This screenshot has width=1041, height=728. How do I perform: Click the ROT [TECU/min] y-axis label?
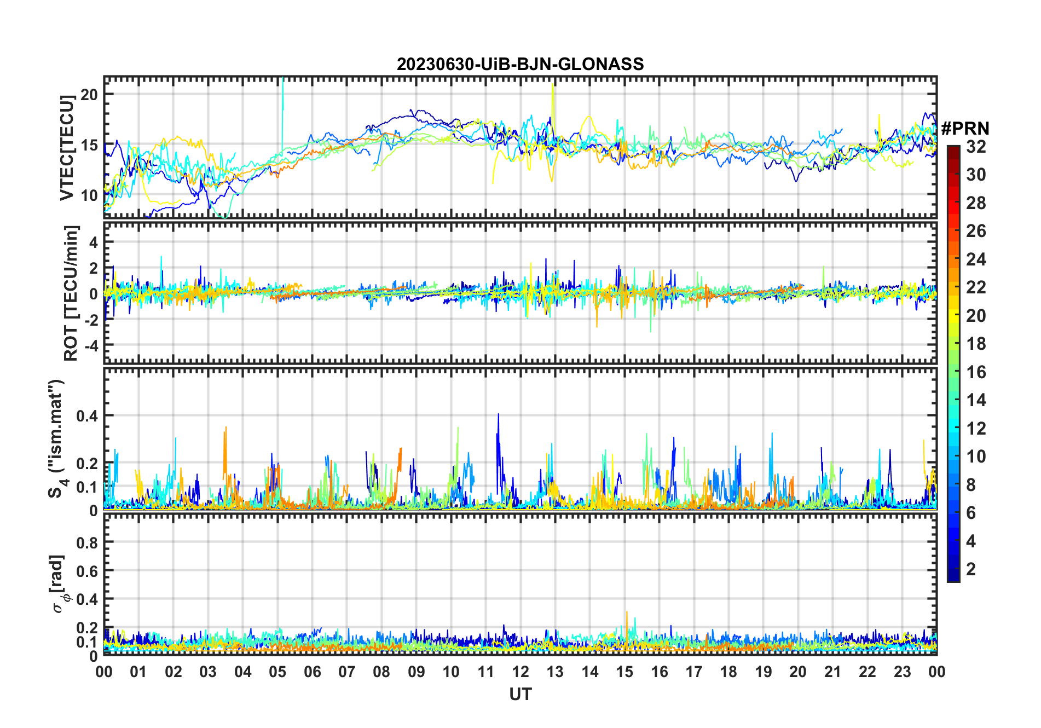(71, 293)
